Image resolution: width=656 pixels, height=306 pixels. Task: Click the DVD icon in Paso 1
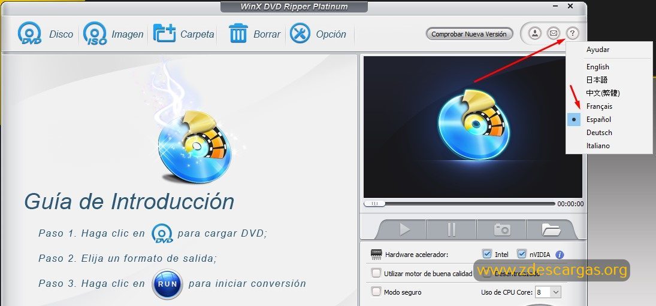[162, 233]
